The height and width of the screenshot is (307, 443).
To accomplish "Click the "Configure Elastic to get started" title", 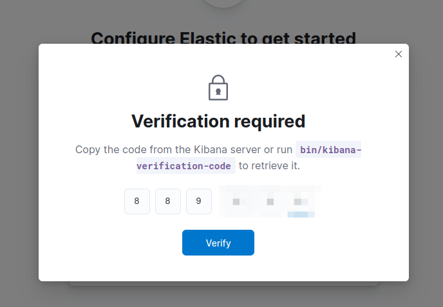I will pyautogui.click(x=223, y=37).
